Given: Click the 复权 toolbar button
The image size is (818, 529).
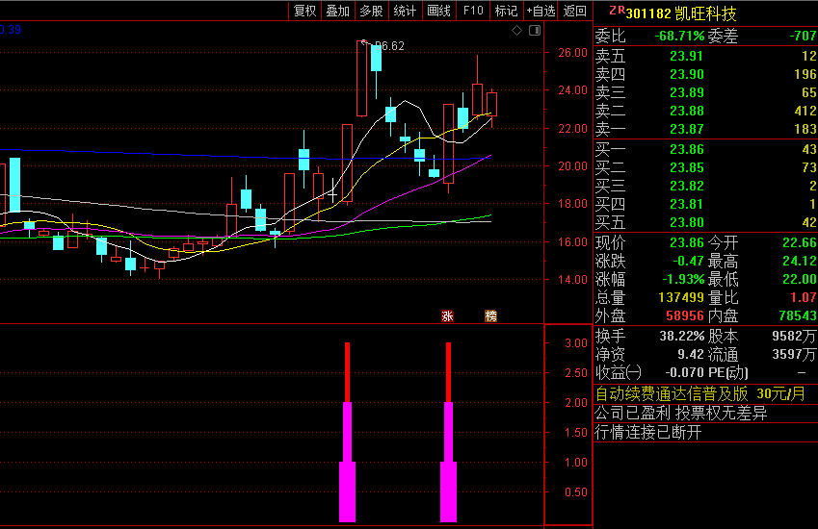Looking at the screenshot, I should tap(305, 11).
